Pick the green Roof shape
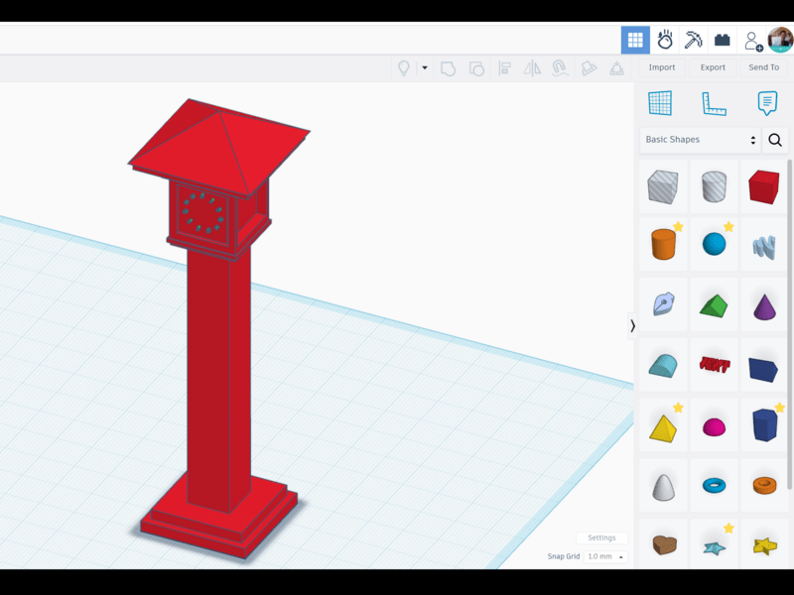Screen dimensions: 794x595 click(714, 305)
